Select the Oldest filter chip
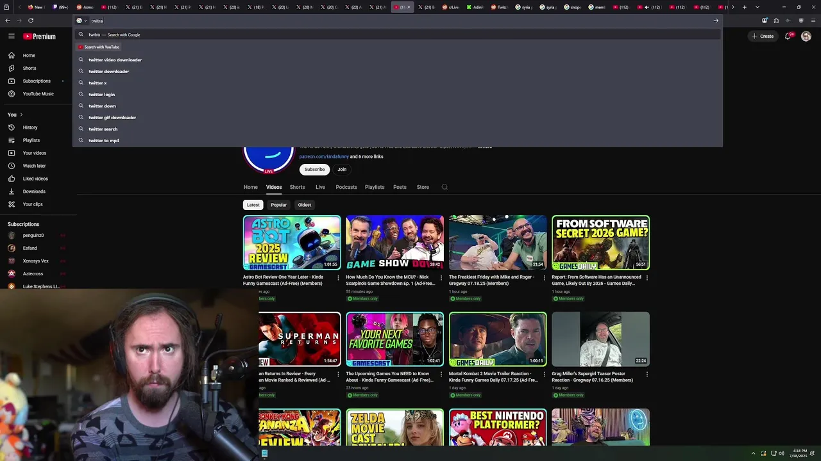 (x=305, y=205)
